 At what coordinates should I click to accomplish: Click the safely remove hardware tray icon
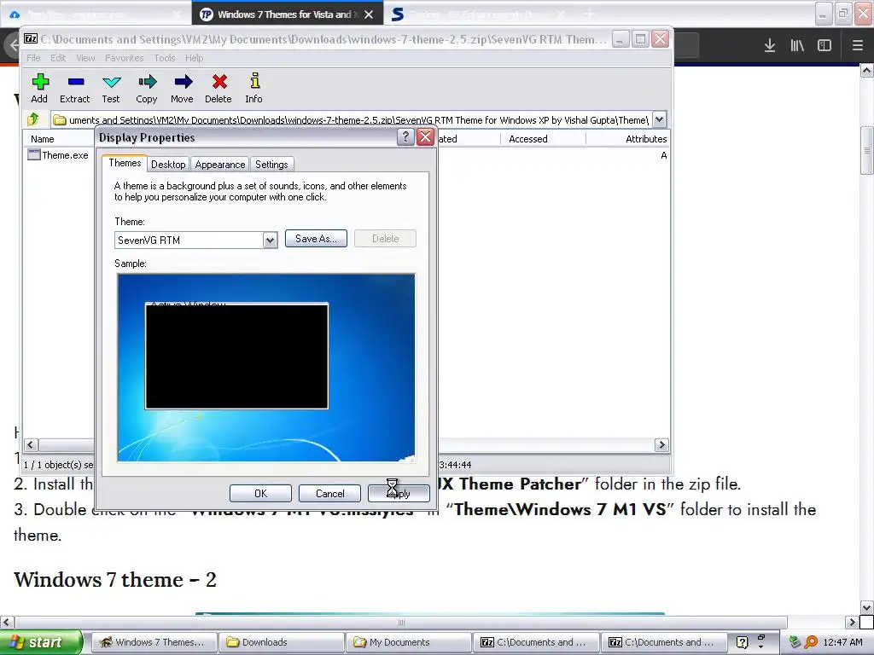tap(795, 642)
